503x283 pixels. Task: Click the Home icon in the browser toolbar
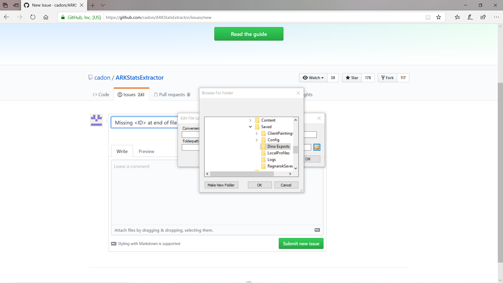(46, 17)
